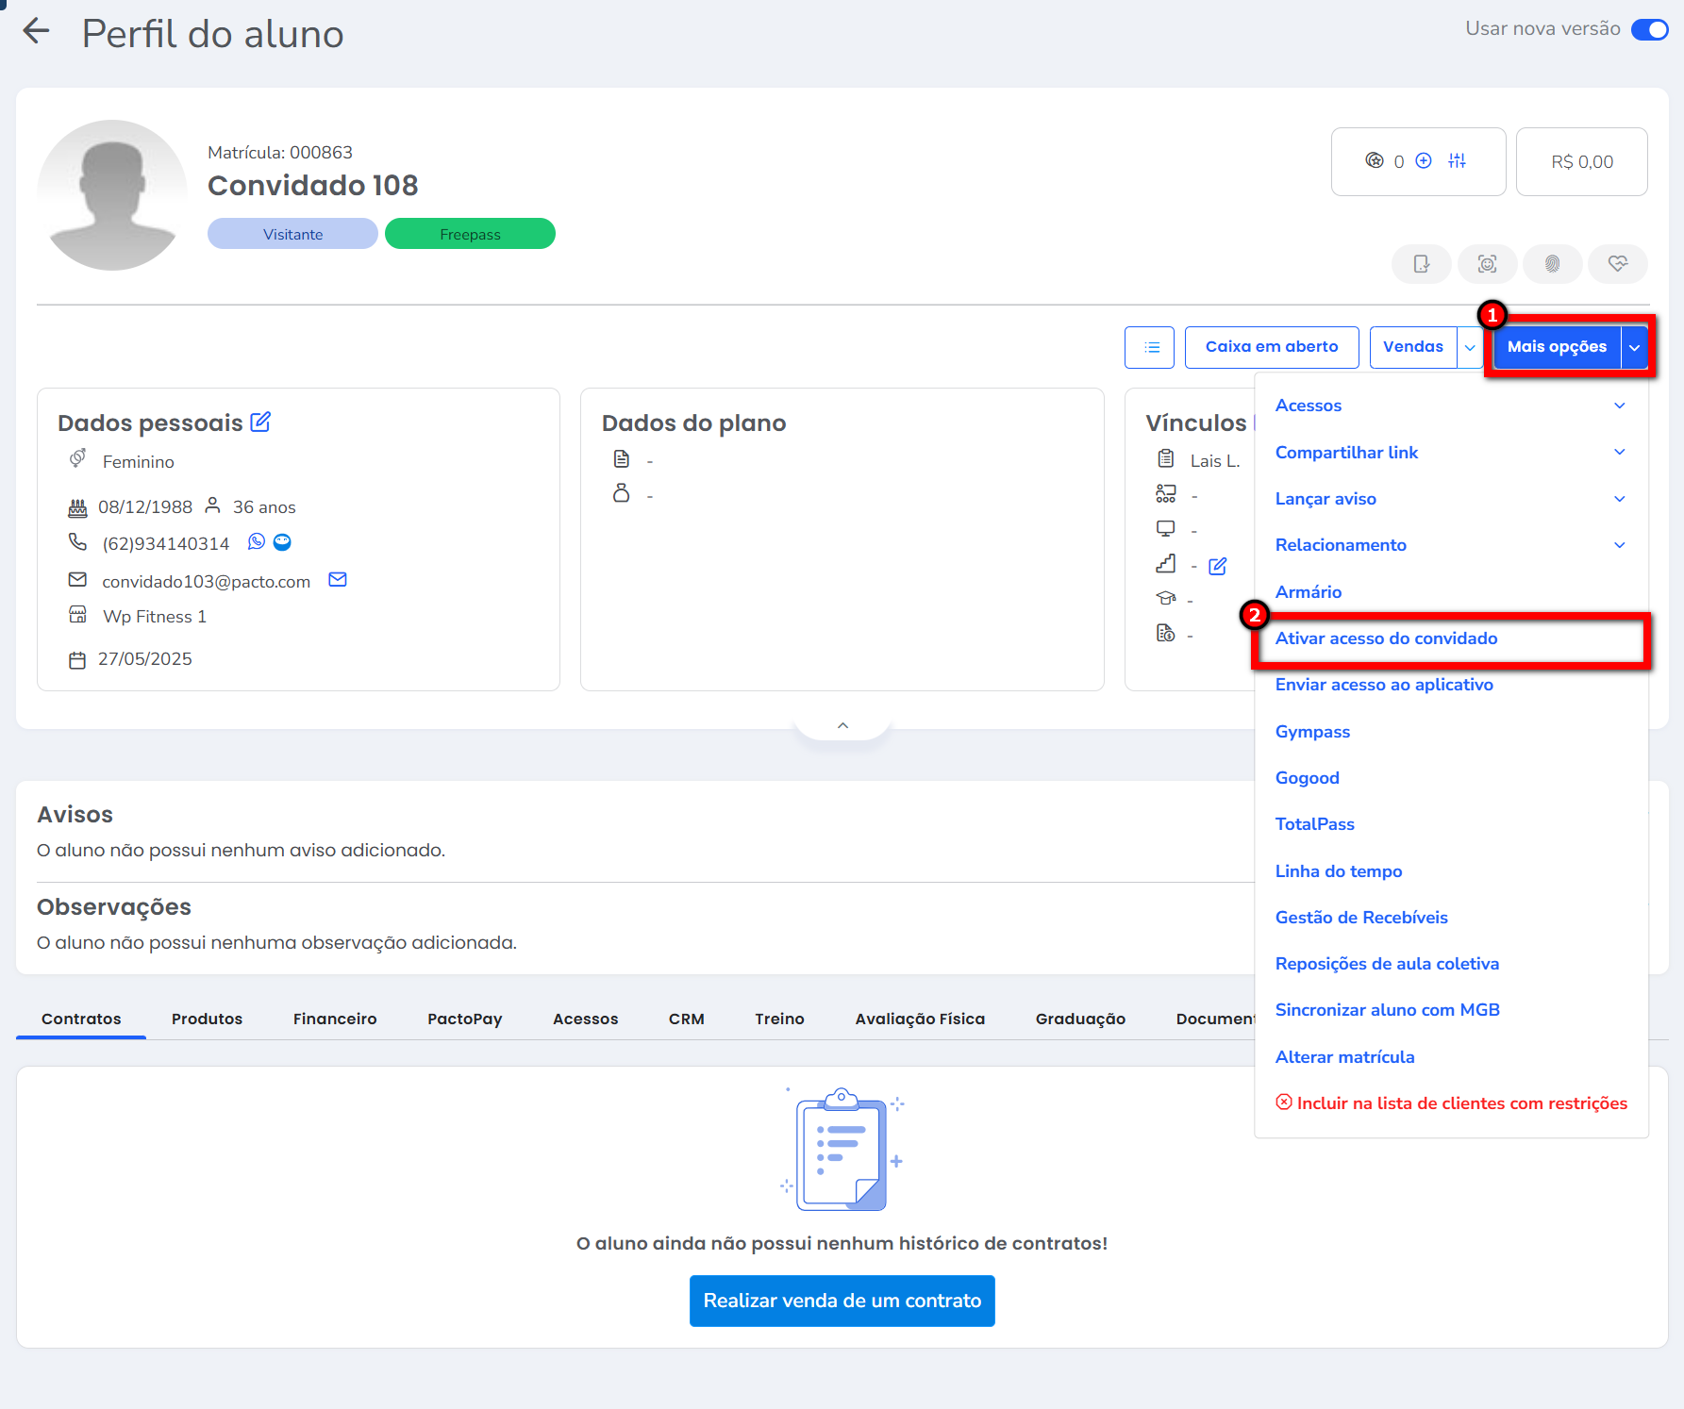Viewport: 1684px width, 1409px height.
Task: Open facial recognition icon button
Action: click(1487, 264)
